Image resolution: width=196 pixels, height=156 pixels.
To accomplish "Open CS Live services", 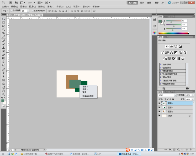I will point(174,3).
